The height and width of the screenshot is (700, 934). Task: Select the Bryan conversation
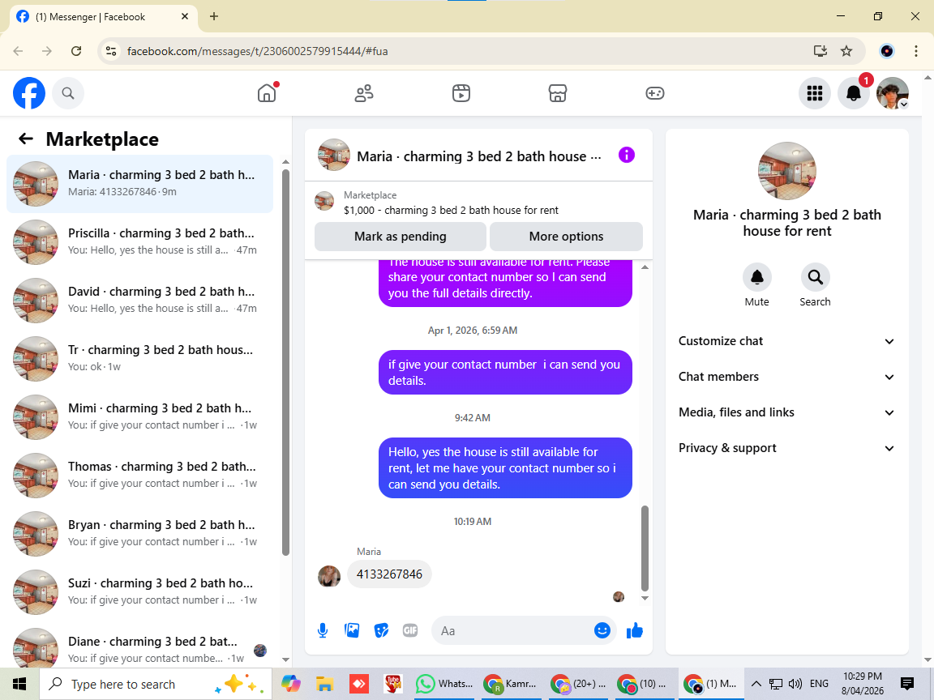pyautogui.click(x=140, y=534)
